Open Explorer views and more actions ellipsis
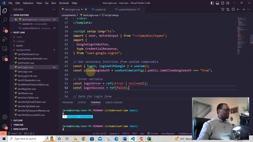 point(54,9)
